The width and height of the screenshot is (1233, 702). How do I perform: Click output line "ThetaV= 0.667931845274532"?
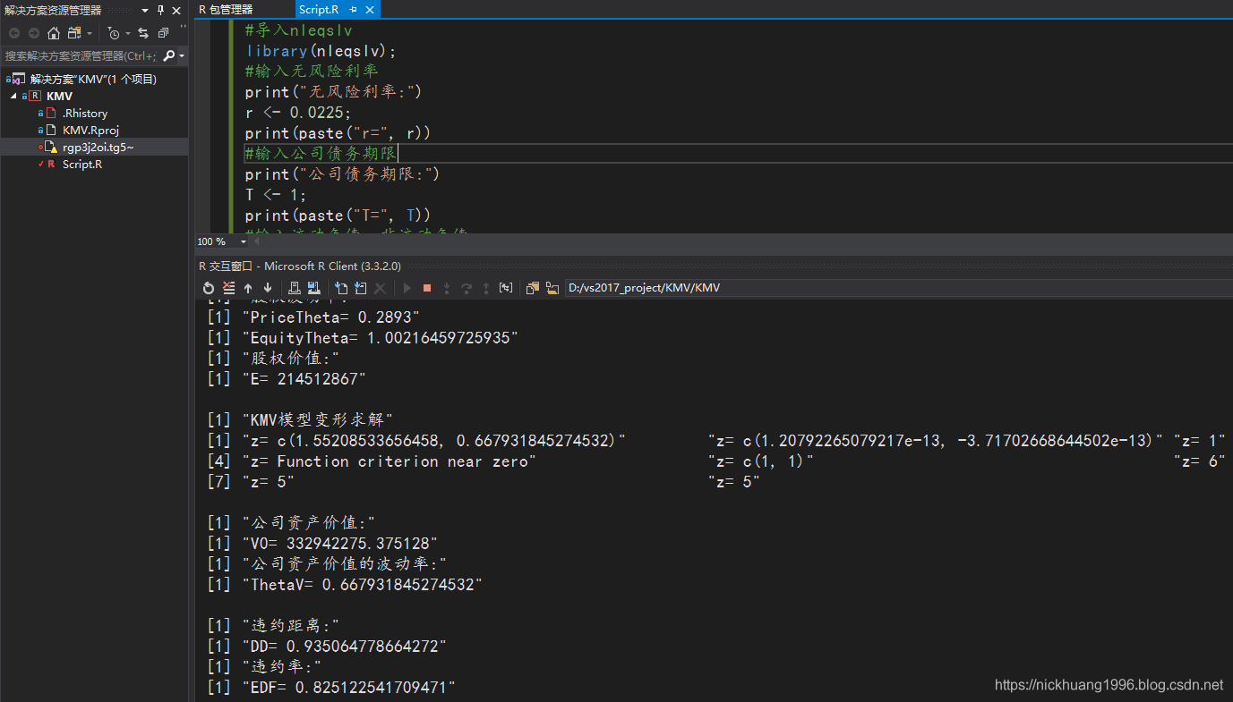point(363,585)
